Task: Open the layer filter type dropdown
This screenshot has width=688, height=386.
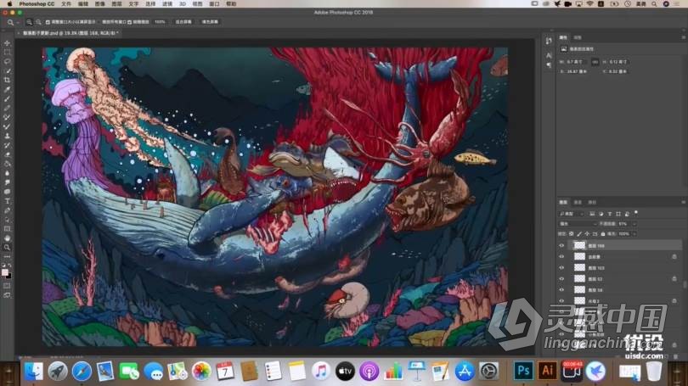Action: pos(569,212)
